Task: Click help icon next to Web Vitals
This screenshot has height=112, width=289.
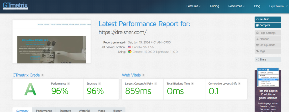Action: 144,75
